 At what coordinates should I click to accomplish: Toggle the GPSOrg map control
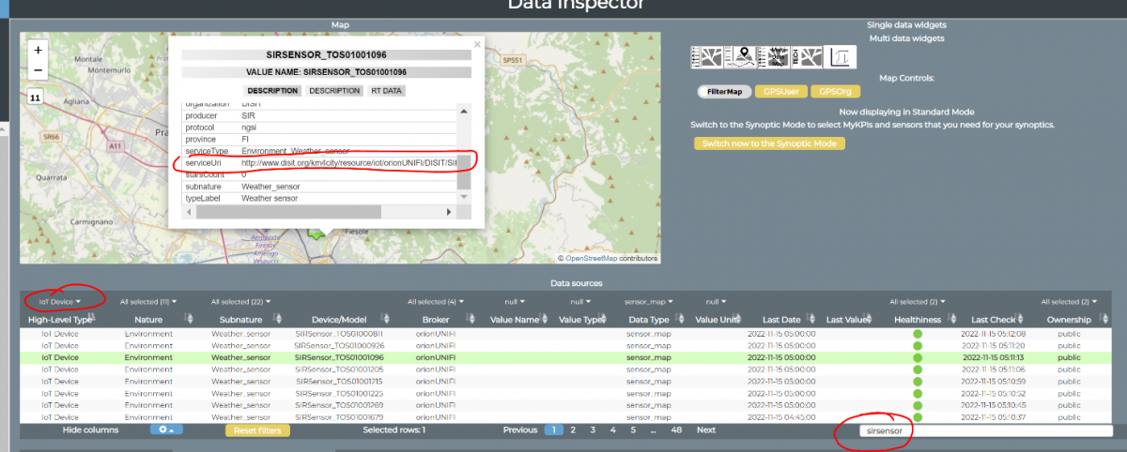835,92
